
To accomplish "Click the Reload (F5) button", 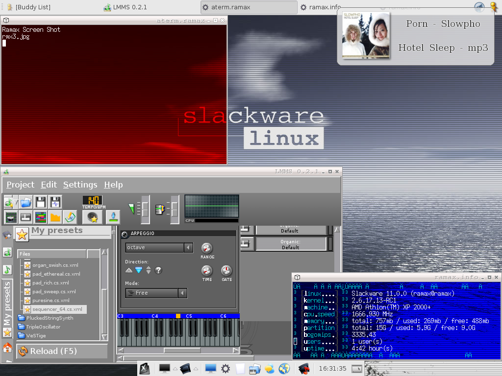I will 62,351.
